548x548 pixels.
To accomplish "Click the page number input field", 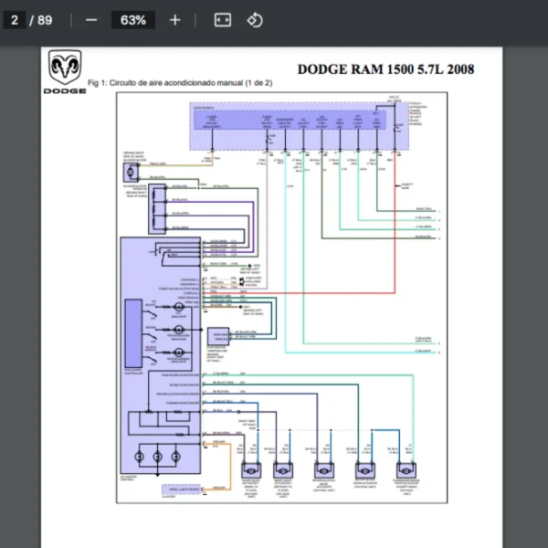I will [15, 20].
